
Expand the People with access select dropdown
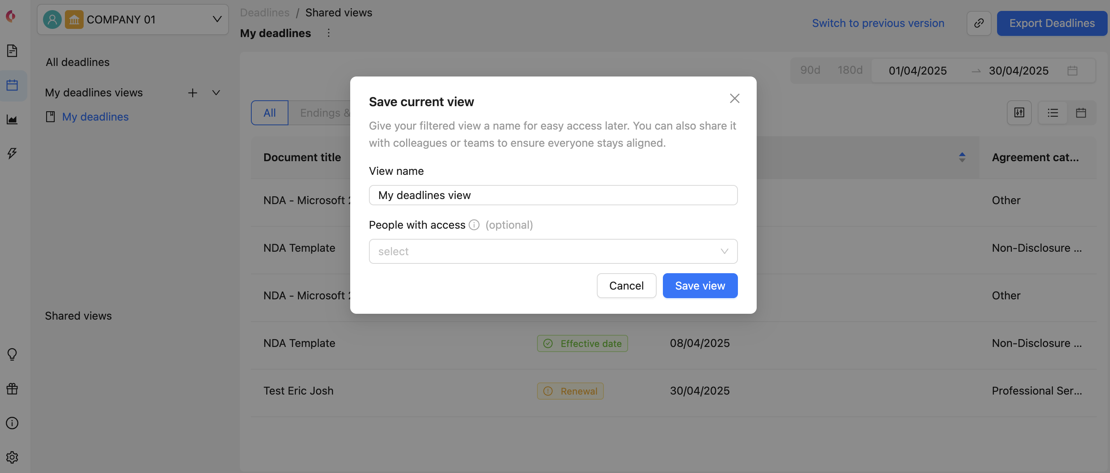click(553, 251)
